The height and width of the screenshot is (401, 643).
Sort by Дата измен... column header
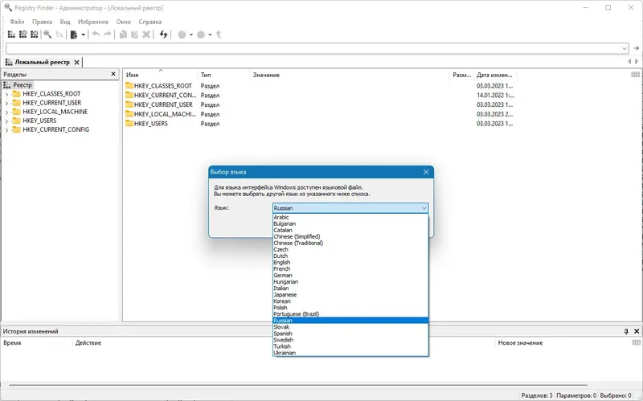click(x=495, y=75)
